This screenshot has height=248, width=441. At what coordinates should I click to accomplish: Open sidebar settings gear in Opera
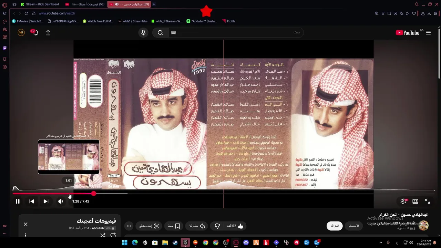click(x=4, y=67)
